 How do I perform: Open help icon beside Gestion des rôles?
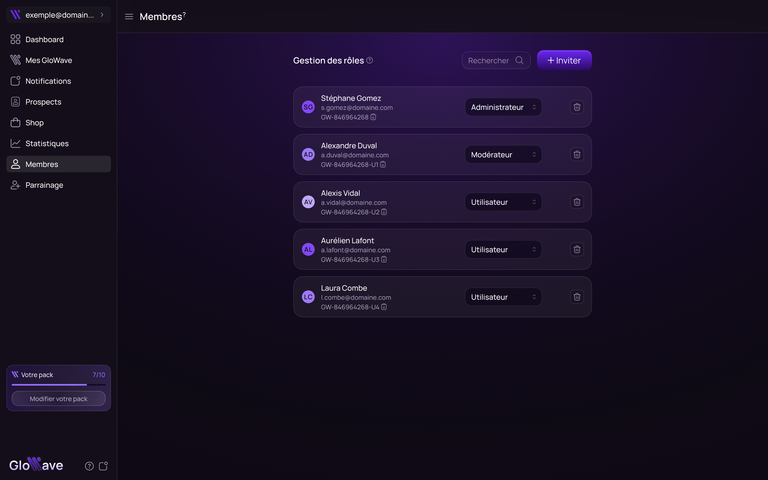pos(370,60)
